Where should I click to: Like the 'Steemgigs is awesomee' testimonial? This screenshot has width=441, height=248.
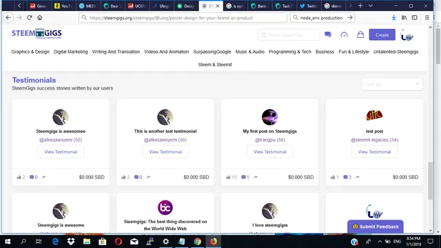click(19, 177)
